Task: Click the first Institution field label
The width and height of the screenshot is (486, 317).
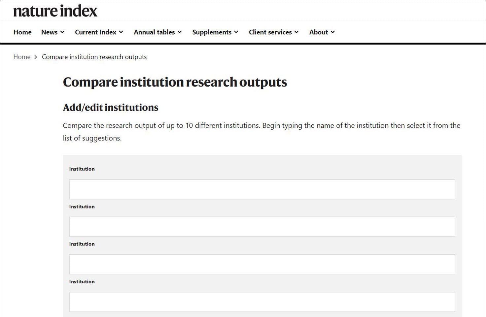Action: (82, 169)
